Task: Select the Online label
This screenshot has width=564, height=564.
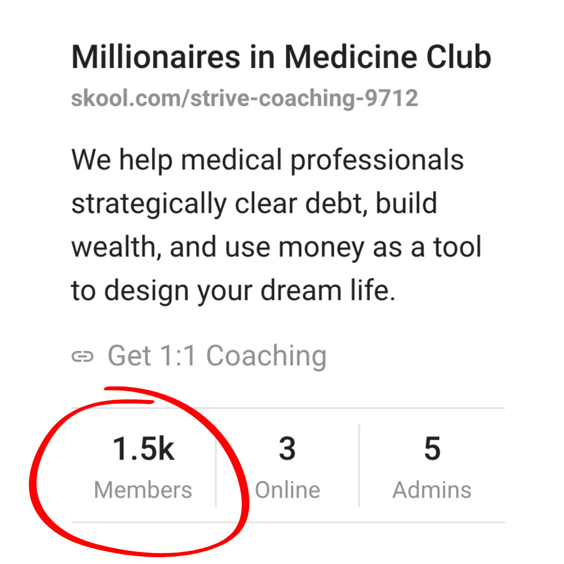Action: [287, 490]
